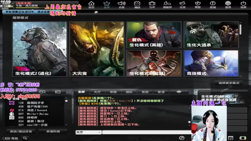Switch to the 系统 chat tab
This screenshot has width=251, height=141.
click(145, 92)
